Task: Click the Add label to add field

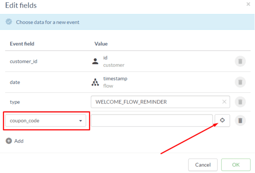Action: (x=19, y=141)
